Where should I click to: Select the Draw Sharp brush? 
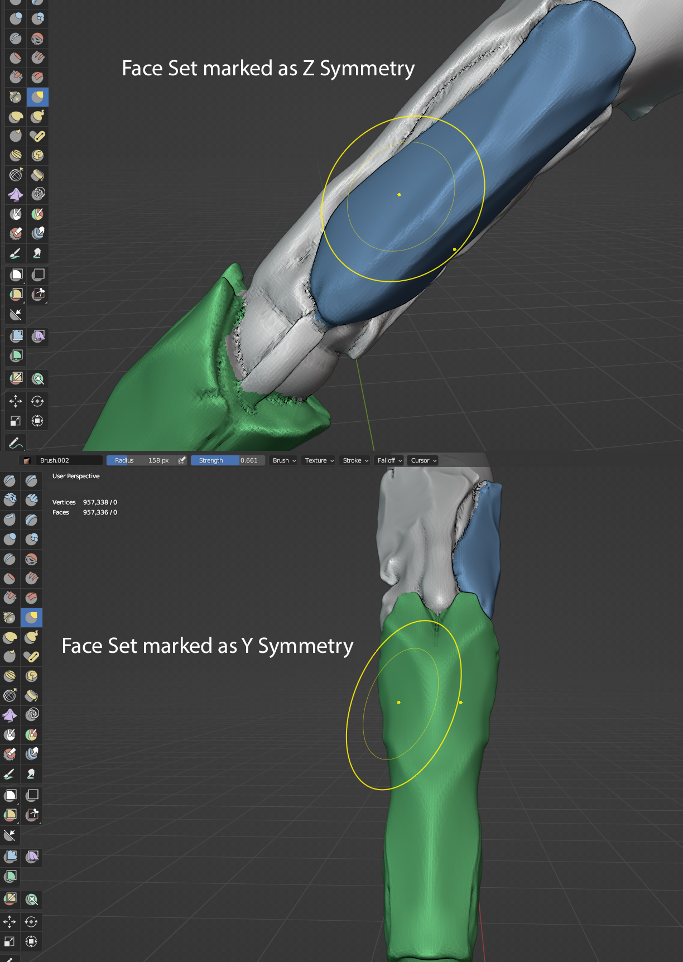(x=31, y=480)
